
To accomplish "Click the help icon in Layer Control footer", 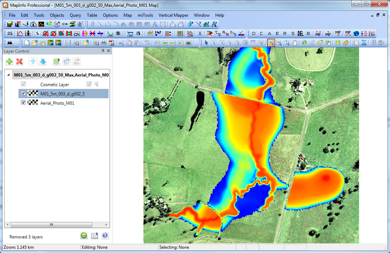I will (x=105, y=236).
